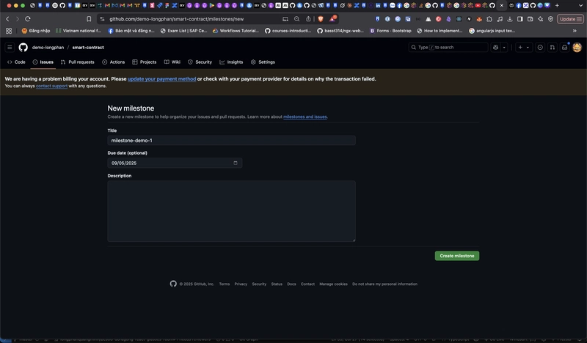Viewport: 587px width, 343px height.
Task: Go to the Settings tab
Action: coord(263,62)
